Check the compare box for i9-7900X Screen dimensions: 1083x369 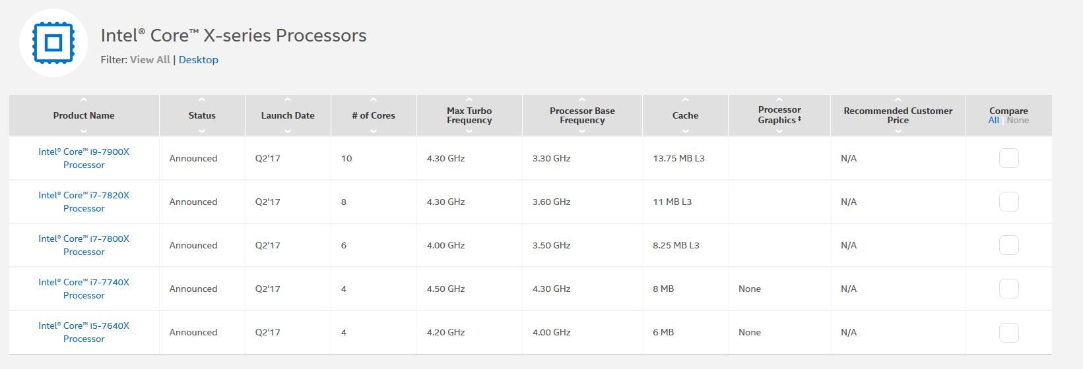(1008, 158)
